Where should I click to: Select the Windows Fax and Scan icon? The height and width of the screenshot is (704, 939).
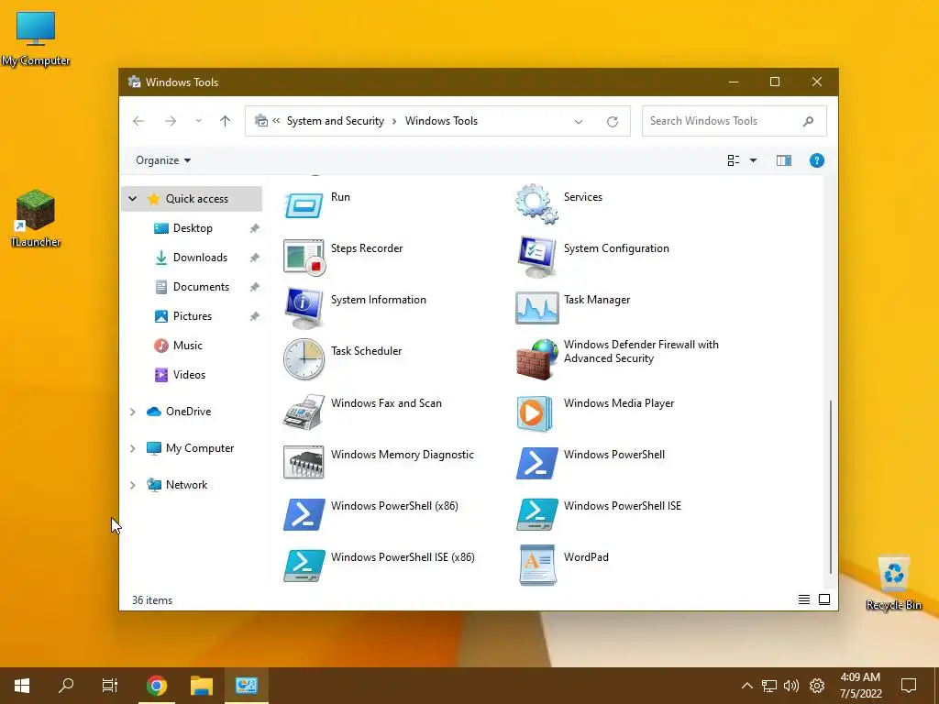click(x=304, y=412)
